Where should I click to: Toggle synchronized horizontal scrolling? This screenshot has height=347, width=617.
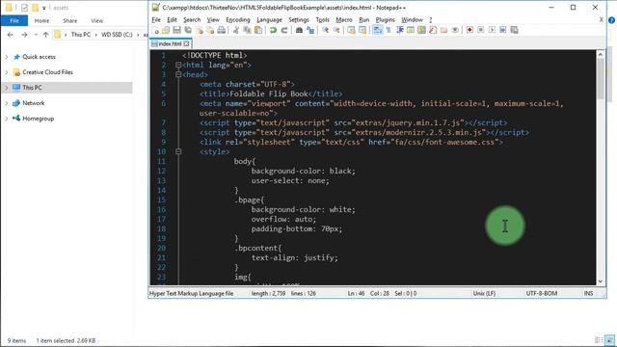tap(362, 30)
